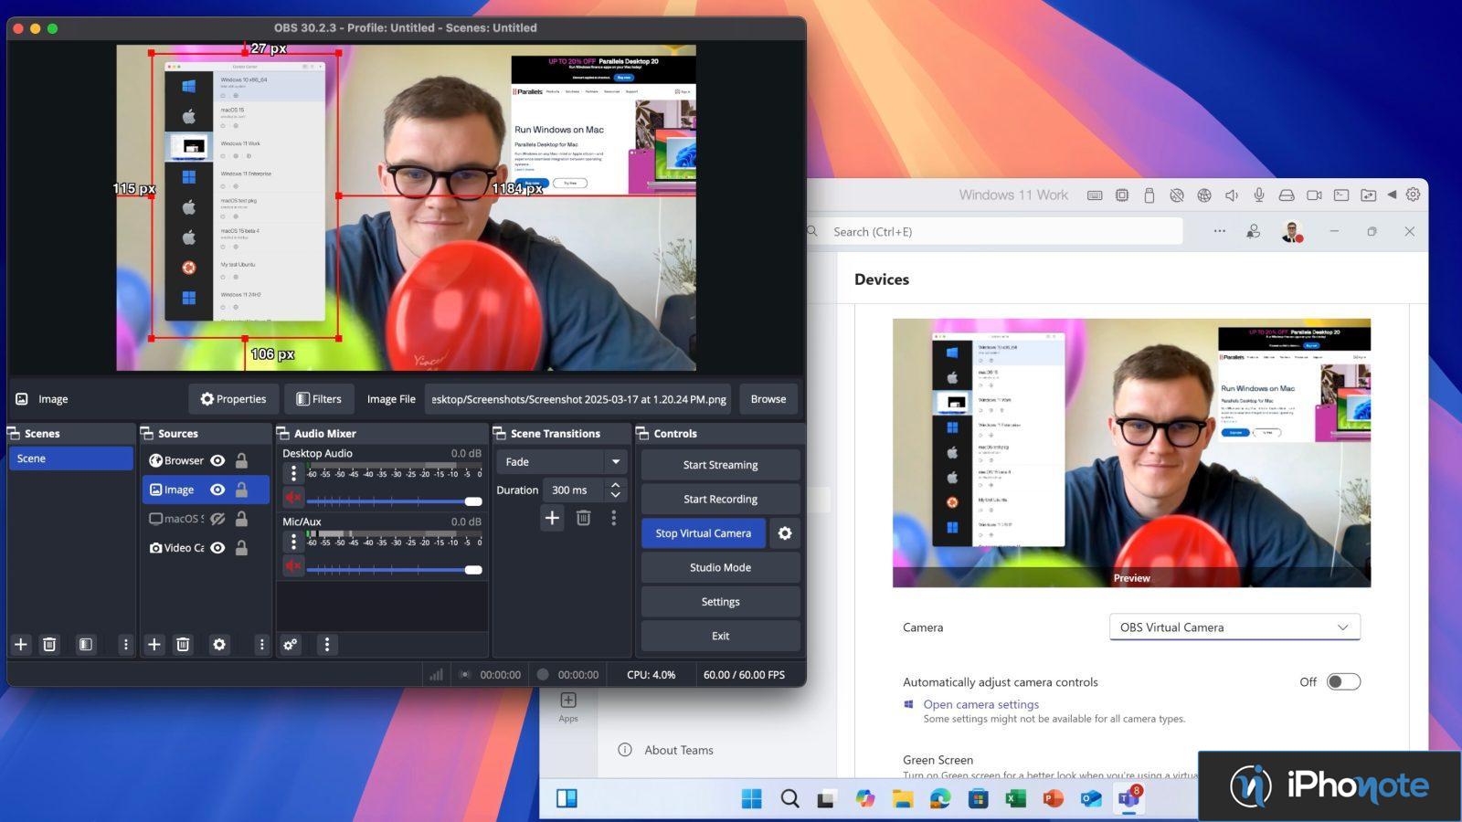Image resolution: width=1462 pixels, height=822 pixels.
Task: Open Sources panel three-dot menu
Action: pos(261,645)
